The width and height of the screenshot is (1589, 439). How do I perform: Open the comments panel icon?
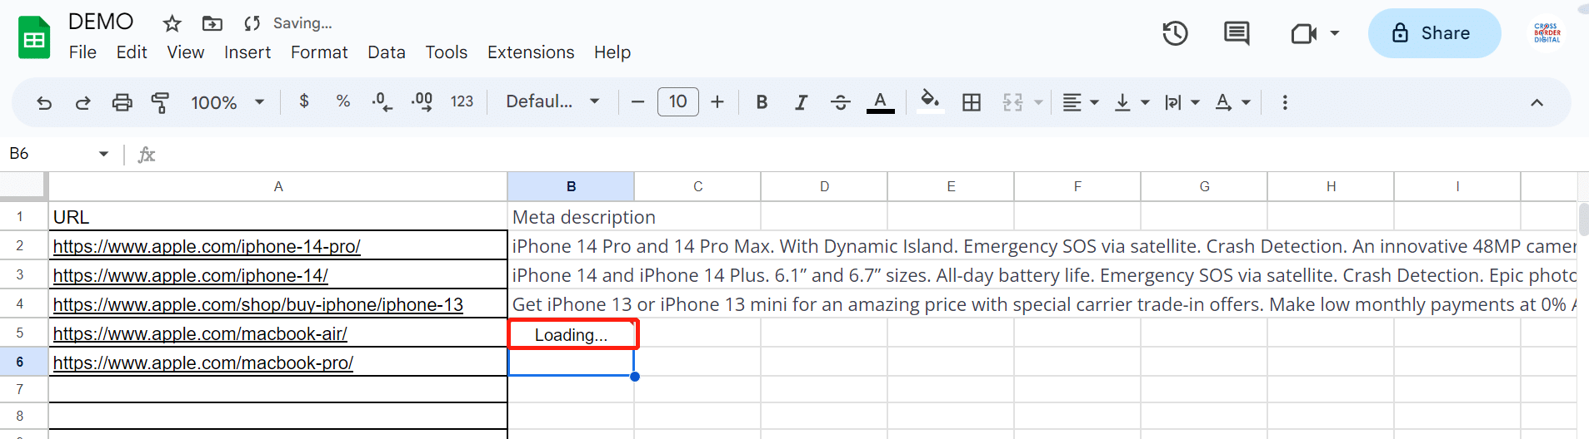click(x=1236, y=33)
